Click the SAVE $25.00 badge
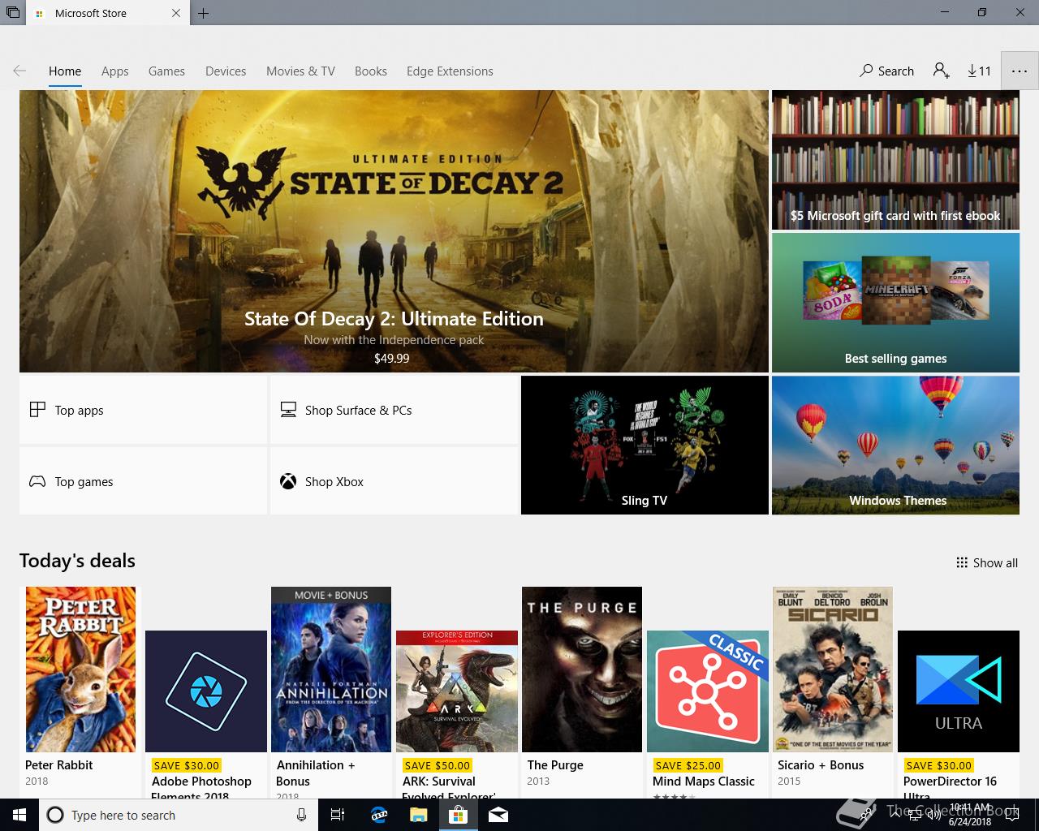Screen dimensions: 1039x831 pos(688,765)
